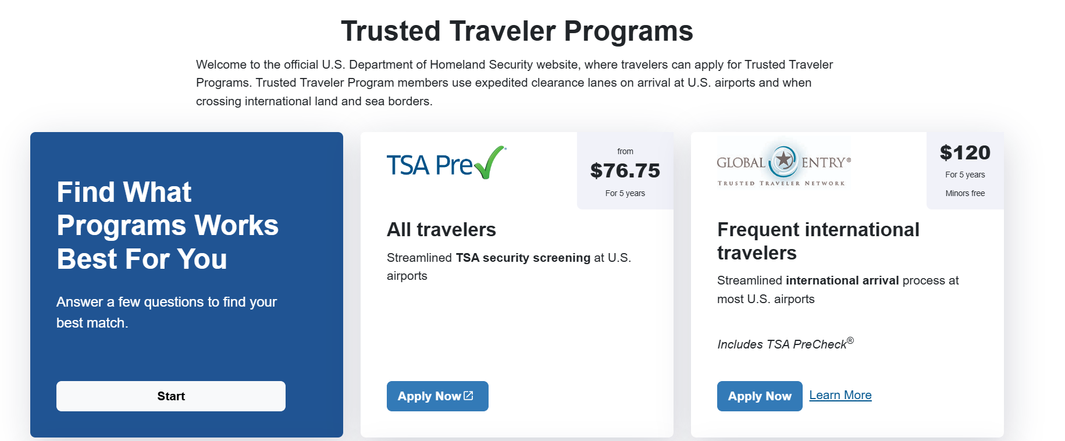
Task: Click the Trusted Traveler Programs page heading
Action: click(517, 31)
